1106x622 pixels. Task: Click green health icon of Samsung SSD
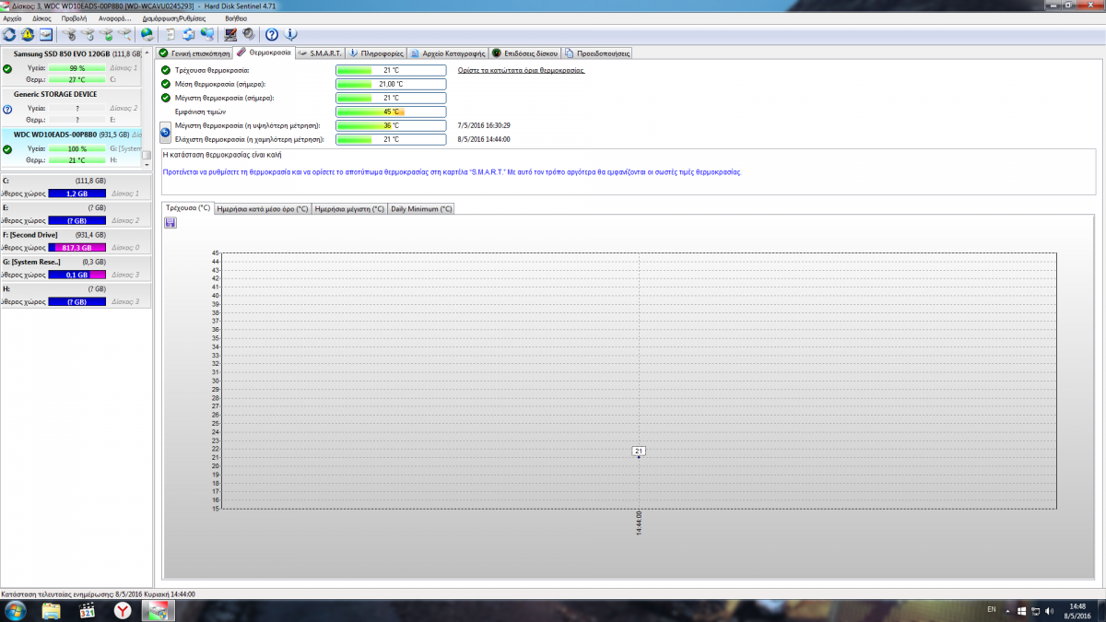point(7,68)
